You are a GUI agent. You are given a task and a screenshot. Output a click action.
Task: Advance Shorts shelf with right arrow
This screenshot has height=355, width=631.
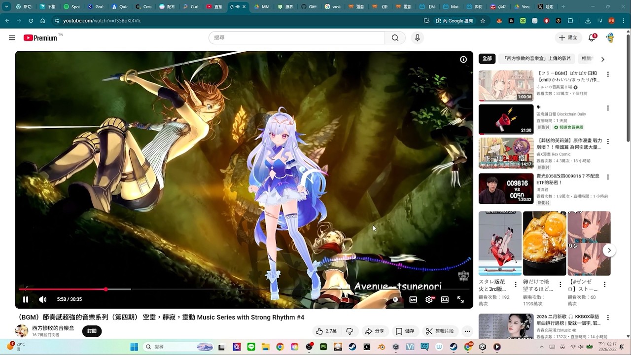coord(609,250)
